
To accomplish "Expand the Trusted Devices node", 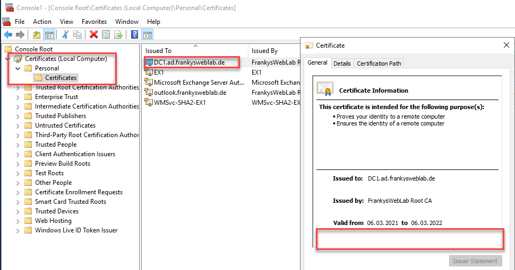I will pos(18,212).
